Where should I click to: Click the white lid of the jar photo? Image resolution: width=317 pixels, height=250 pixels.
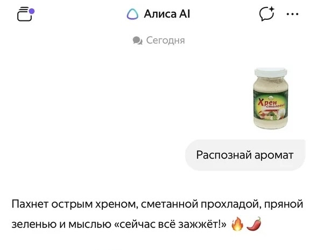(271, 72)
